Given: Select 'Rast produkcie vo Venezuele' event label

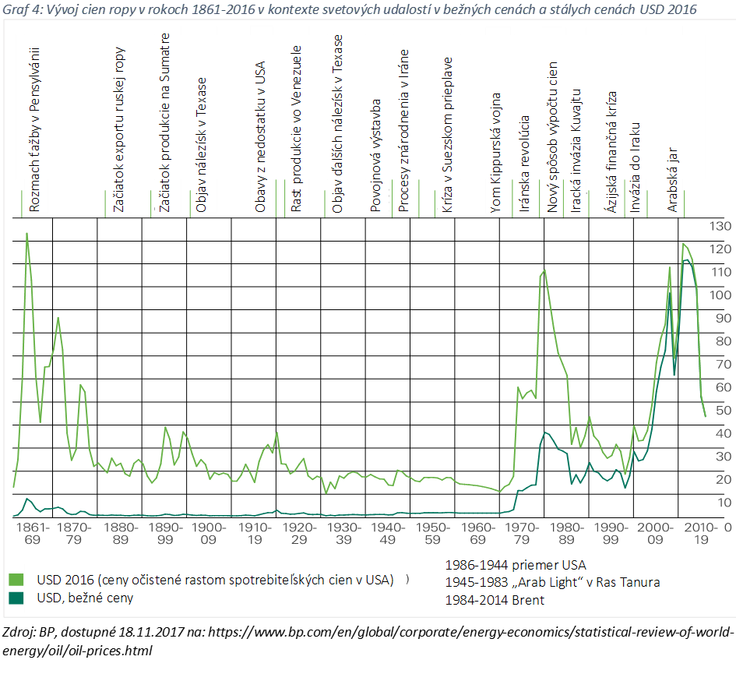Looking at the screenshot, I should tap(296, 129).
